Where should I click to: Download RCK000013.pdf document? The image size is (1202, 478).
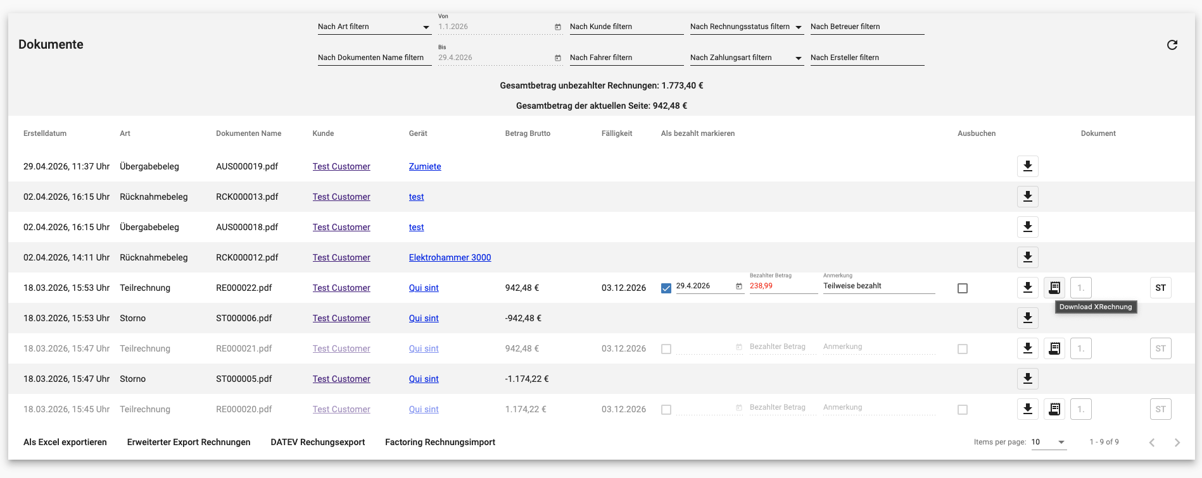click(x=1028, y=197)
